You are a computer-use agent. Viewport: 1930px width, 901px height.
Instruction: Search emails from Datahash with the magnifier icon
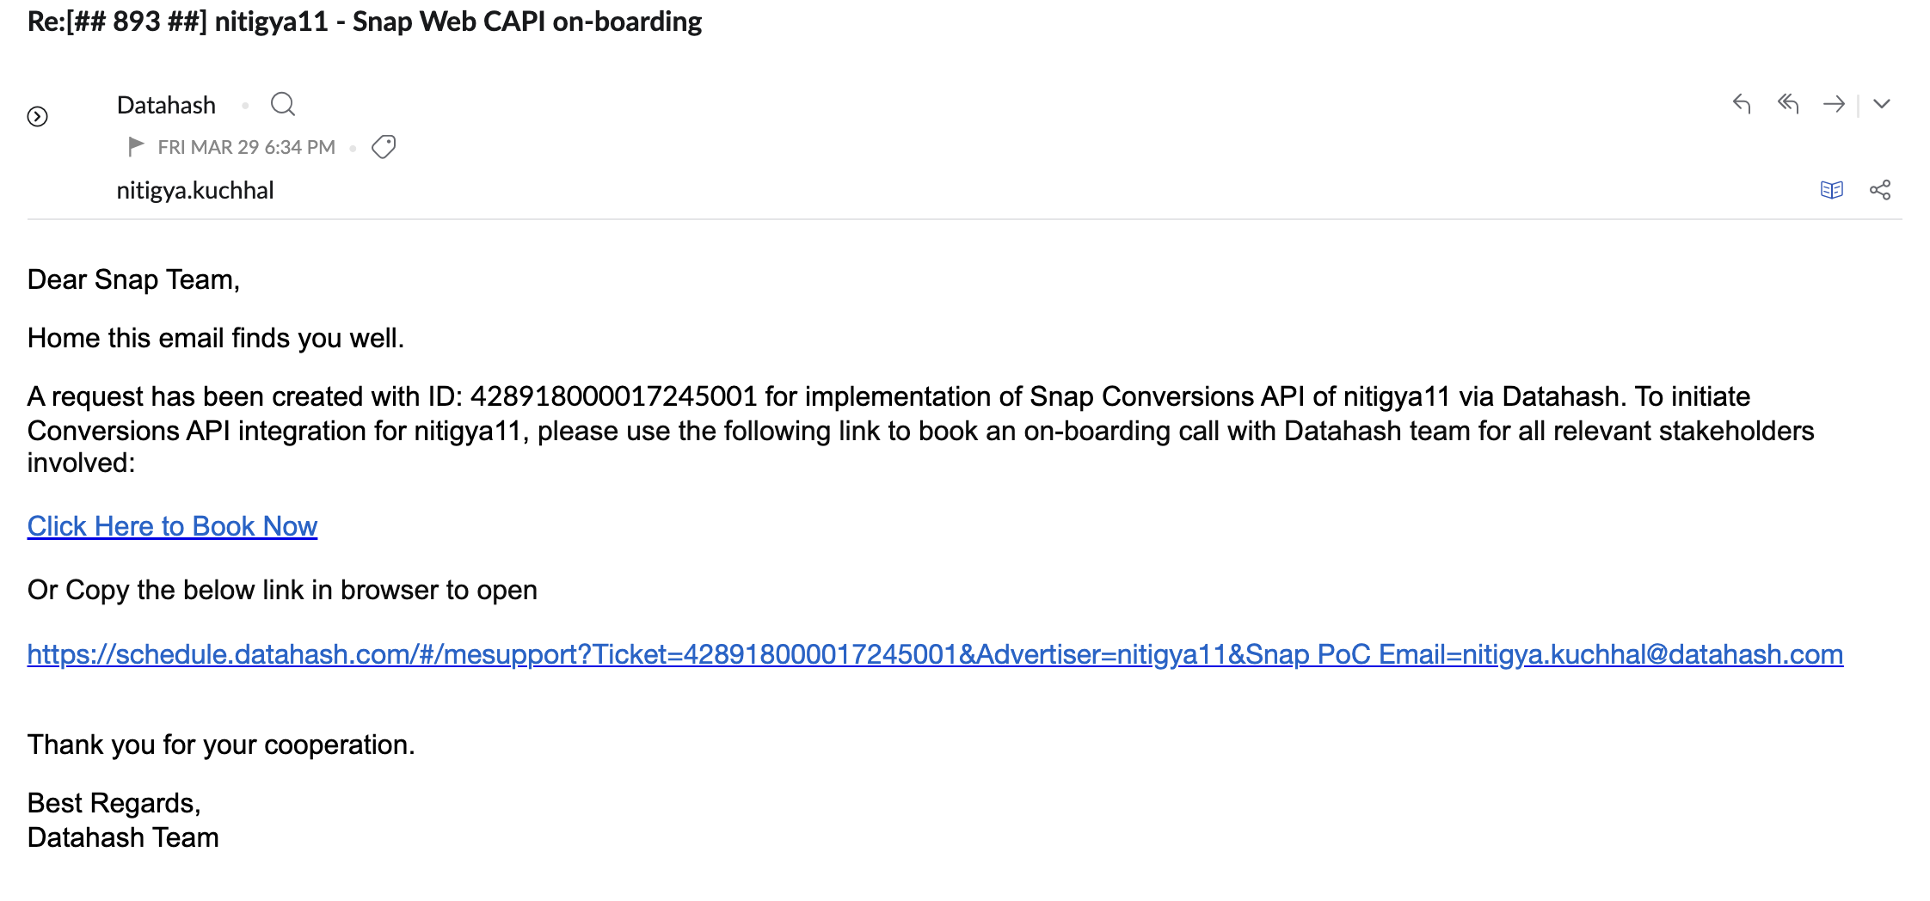(283, 104)
